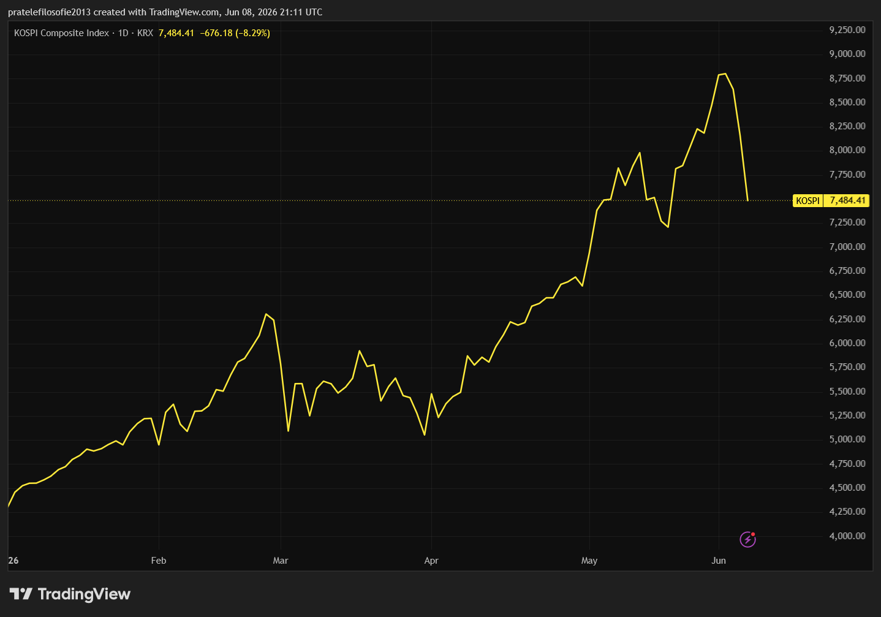The image size is (881, 617).
Task: Click the purple lightning bolt icon
Action: point(748,539)
